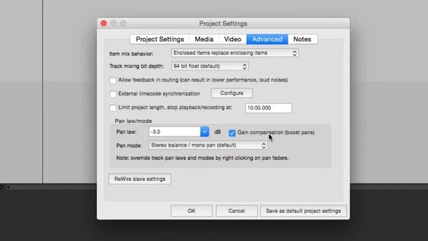Image resolution: width=428 pixels, height=241 pixels.
Task: Open ReWire slave settings
Action: click(x=140, y=179)
